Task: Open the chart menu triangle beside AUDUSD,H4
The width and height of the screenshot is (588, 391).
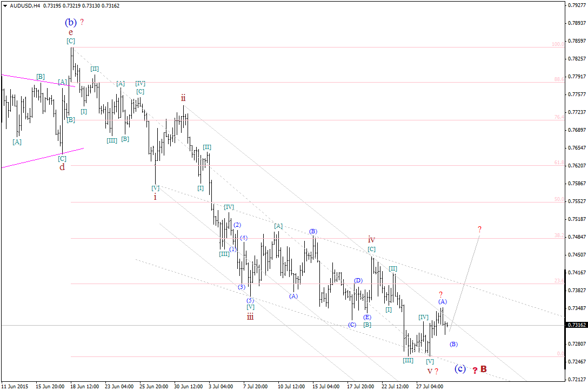Action: pos(5,5)
